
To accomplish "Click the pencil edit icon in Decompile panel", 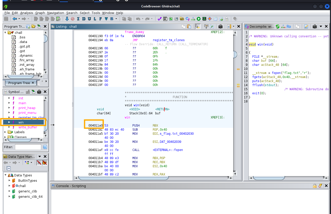I will pos(306,26).
